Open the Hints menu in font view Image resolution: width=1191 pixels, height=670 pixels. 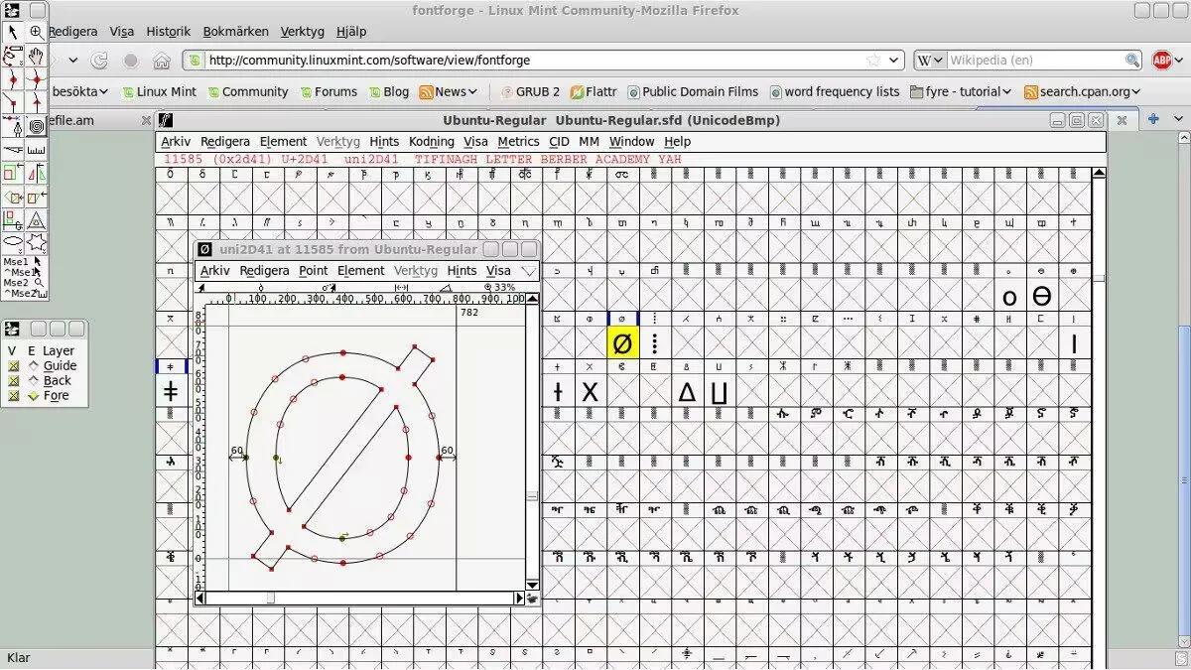pos(384,142)
